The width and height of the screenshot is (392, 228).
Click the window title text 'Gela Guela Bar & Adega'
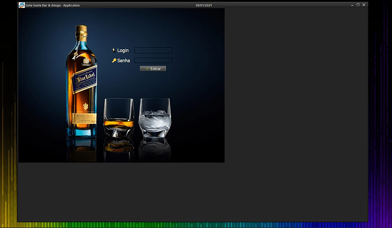(x=43, y=5)
